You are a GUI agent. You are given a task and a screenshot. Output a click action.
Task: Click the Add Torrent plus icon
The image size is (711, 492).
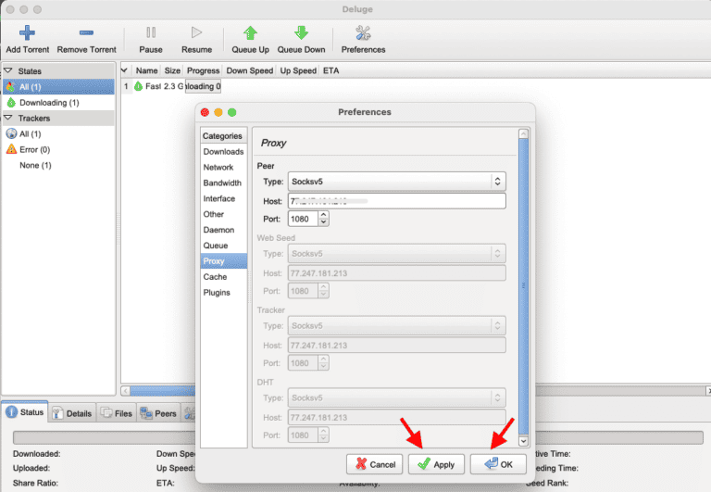(x=27, y=33)
